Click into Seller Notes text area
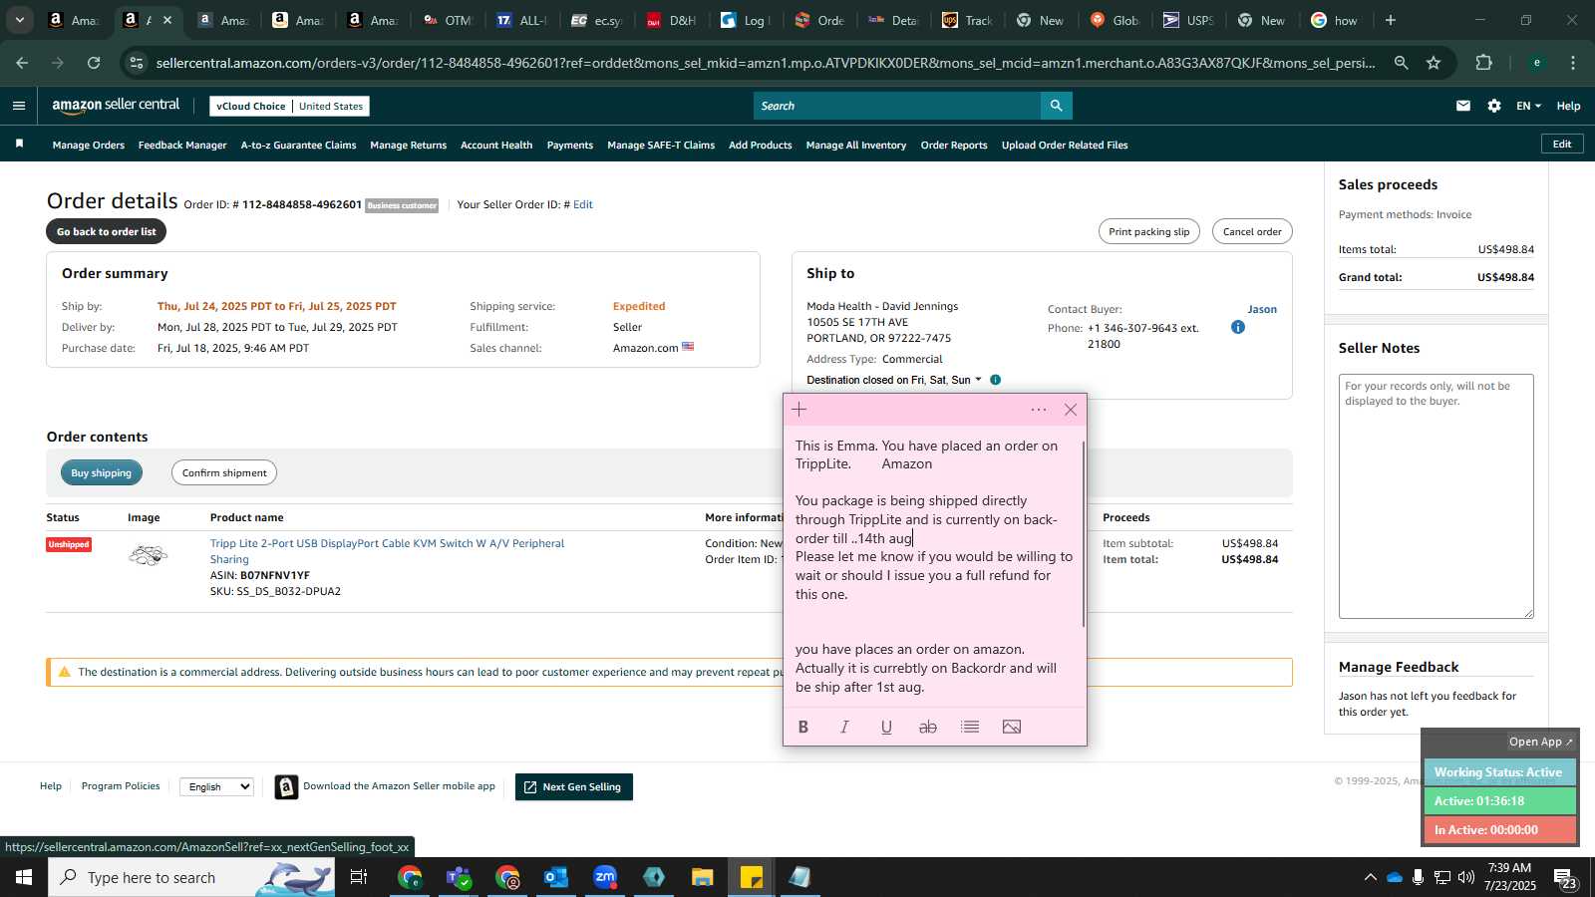This screenshot has height=897, width=1595. click(x=1435, y=496)
